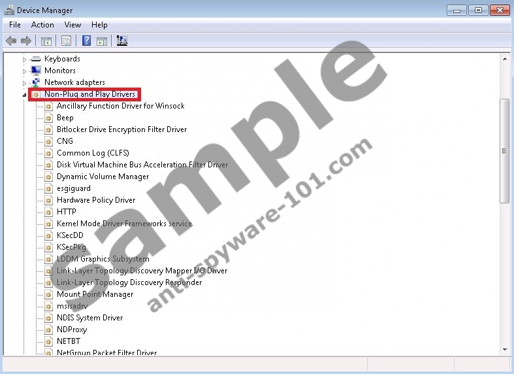Click the Network adapters category icon
514x374 pixels.
pyautogui.click(x=36, y=82)
